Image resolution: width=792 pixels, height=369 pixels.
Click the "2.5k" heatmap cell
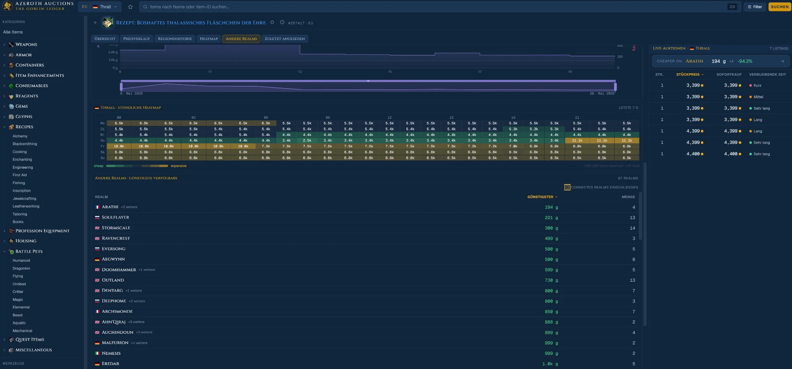coord(307,141)
